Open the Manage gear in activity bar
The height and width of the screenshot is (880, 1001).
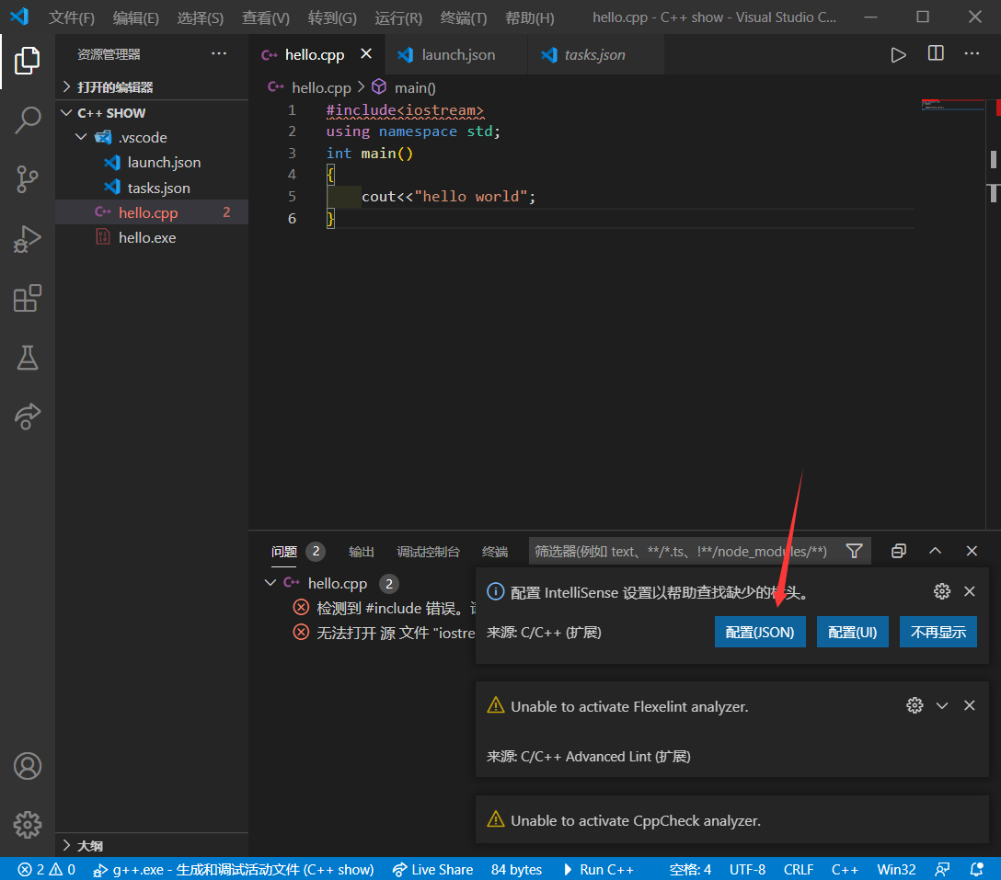click(x=28, y=825)
